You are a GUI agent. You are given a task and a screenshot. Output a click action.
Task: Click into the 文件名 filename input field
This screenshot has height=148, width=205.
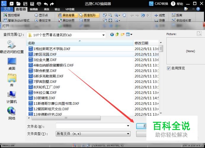(x=91, y=126)
